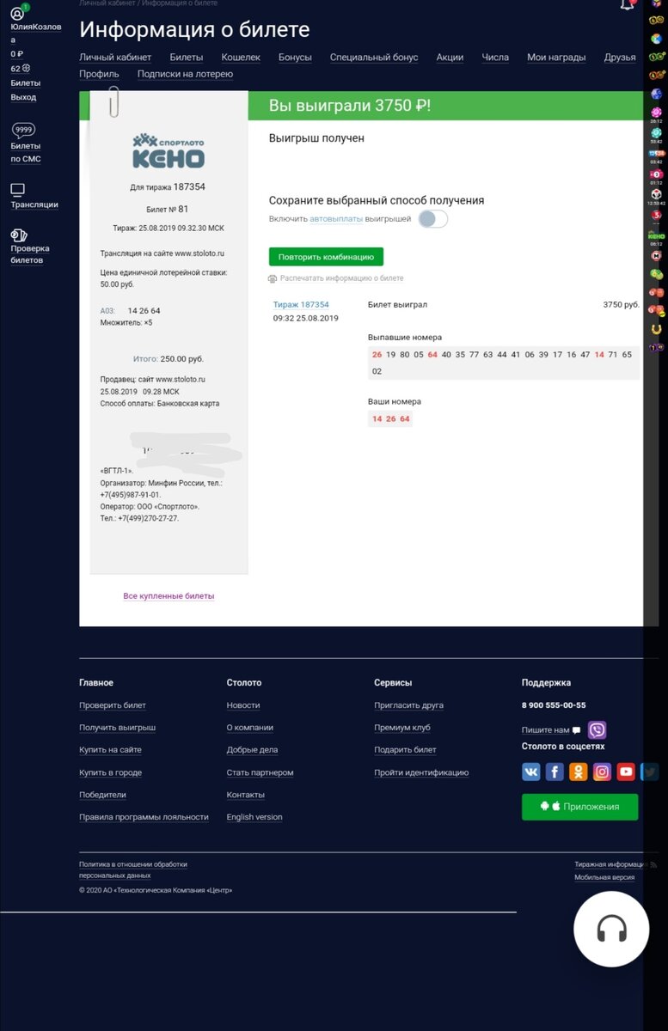Click the Пишите нам link
Viewport: 668px width, 1031px height.
click(x=546, y=730)
